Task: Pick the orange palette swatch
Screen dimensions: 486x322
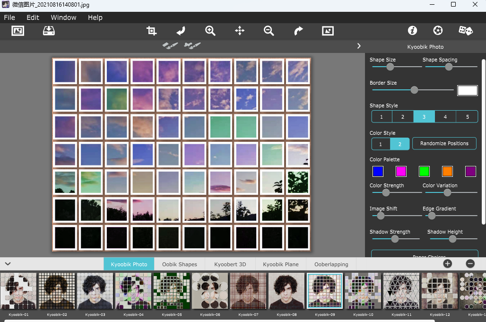Action: [447, 171]
